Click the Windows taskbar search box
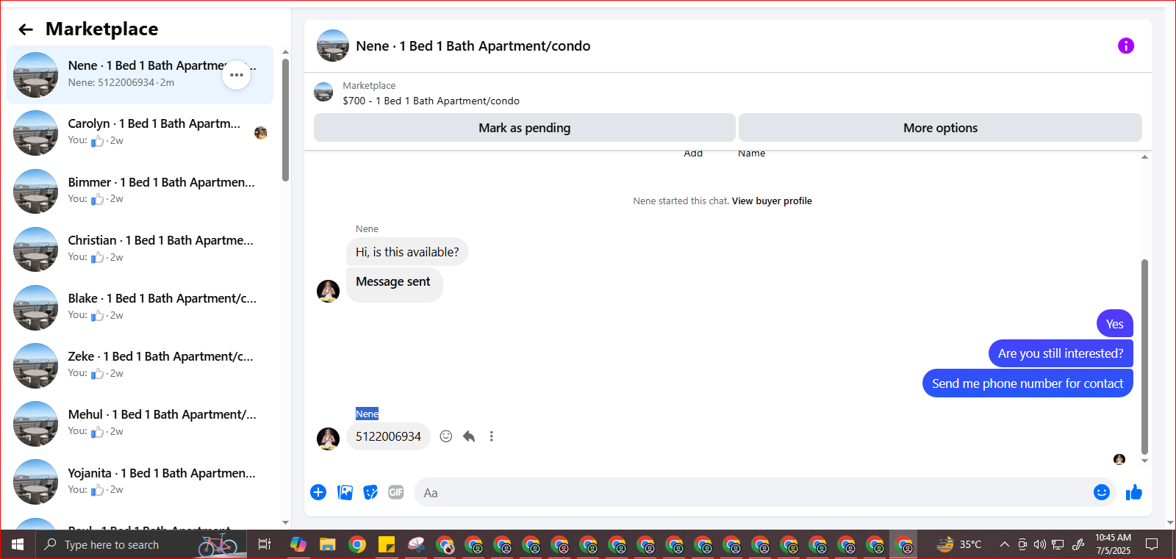Viewport: 1176px width, 559px height. tap(141, 544)
